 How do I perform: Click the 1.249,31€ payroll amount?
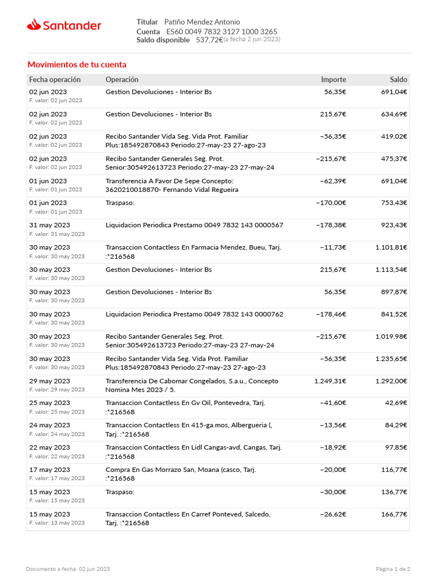(x=330, y=381)
